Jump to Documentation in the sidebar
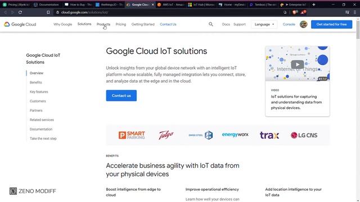The width and height of the screenshot is (360, 202). pos(41,129)
